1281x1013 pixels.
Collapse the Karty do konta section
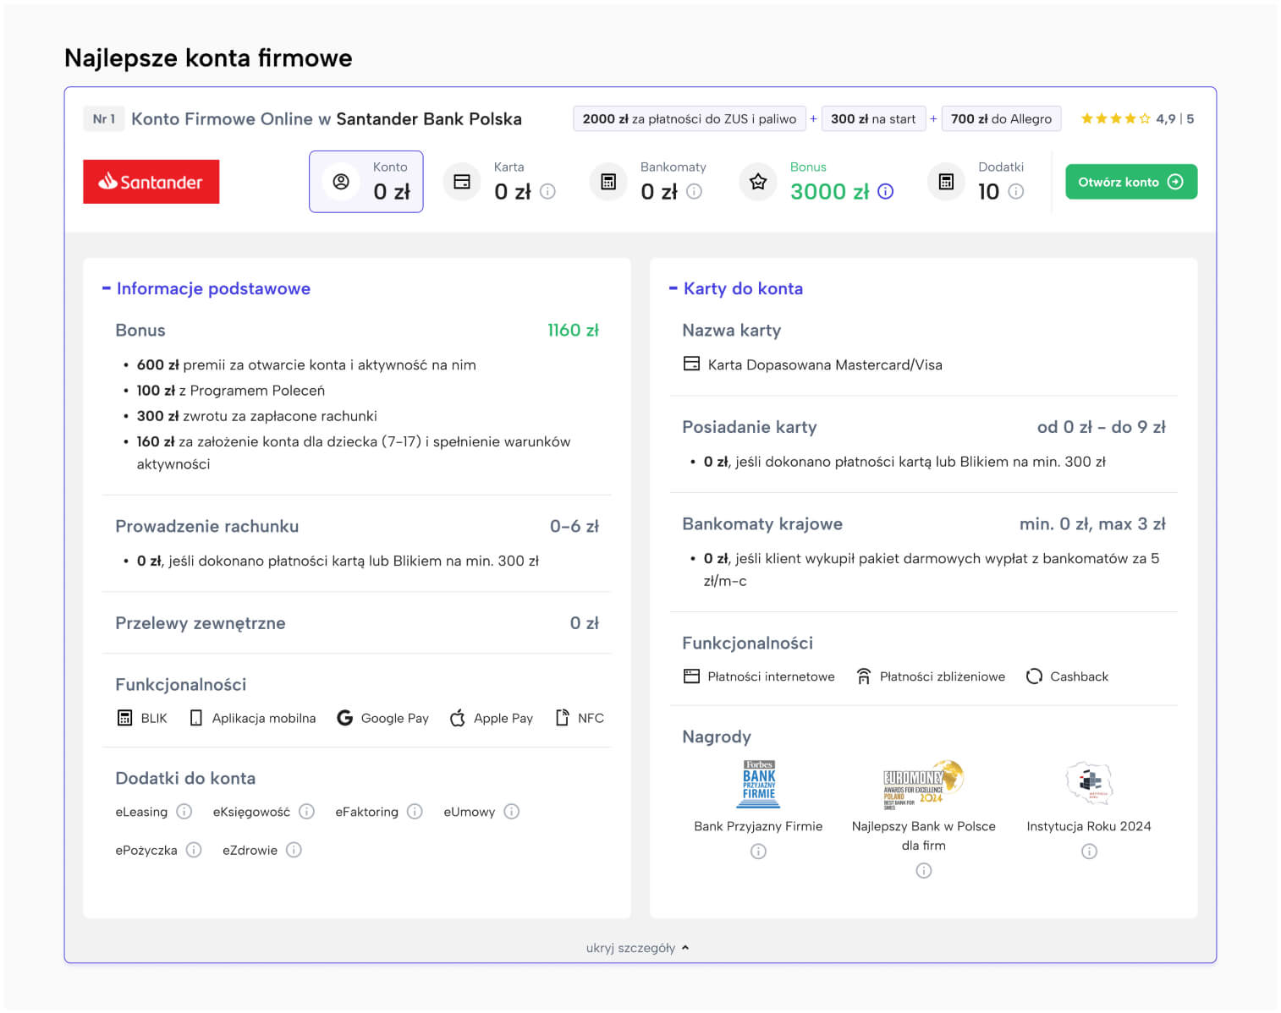click(673, 289)
